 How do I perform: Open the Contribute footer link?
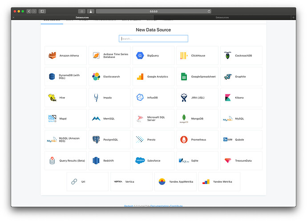[176, 206]
